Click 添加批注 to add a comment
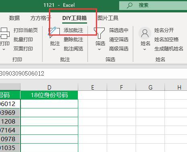Image resolution: width=187 pixels, height=152 pixels. click(73, 30)
